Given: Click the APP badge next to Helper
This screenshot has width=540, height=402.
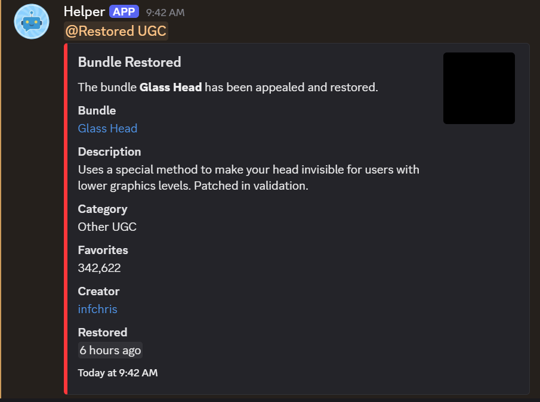Looking at the screenshot, I should tap(124, 12).
